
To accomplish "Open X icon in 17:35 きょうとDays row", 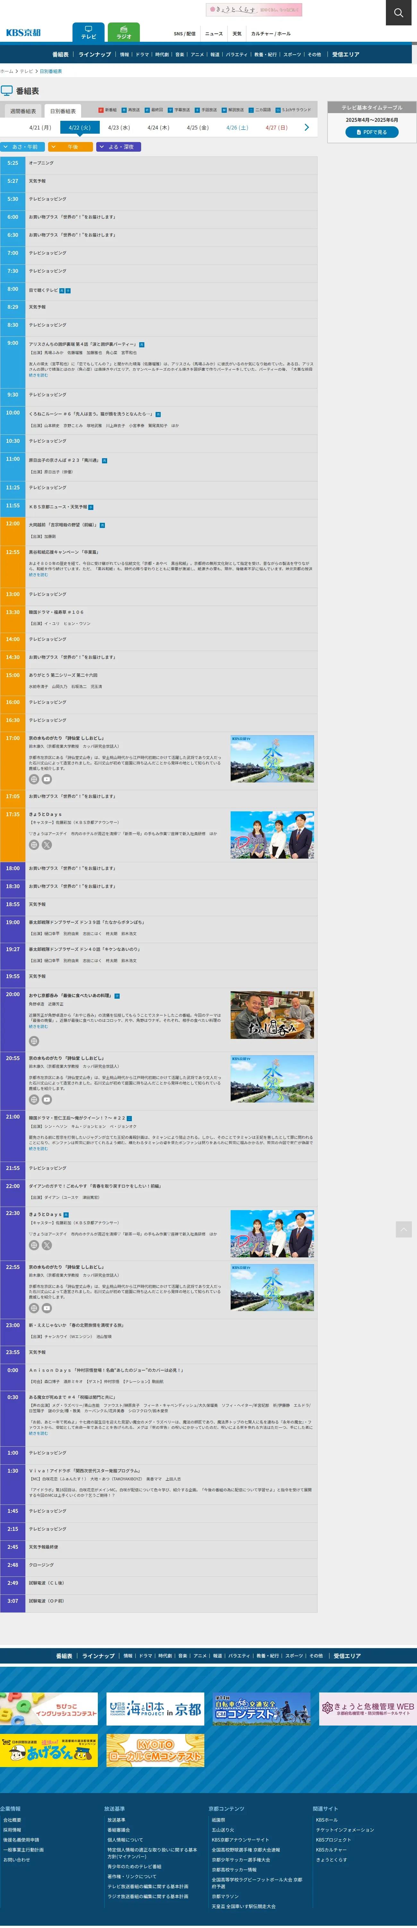I will tap(46, 845).
